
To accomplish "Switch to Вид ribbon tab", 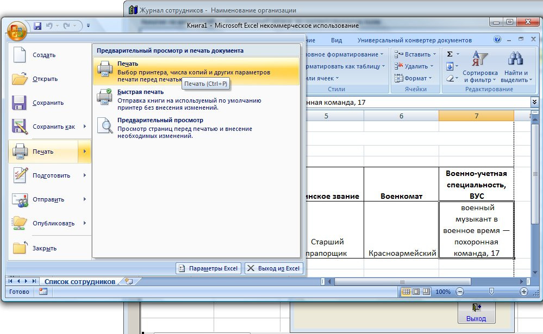I will 336,40.
